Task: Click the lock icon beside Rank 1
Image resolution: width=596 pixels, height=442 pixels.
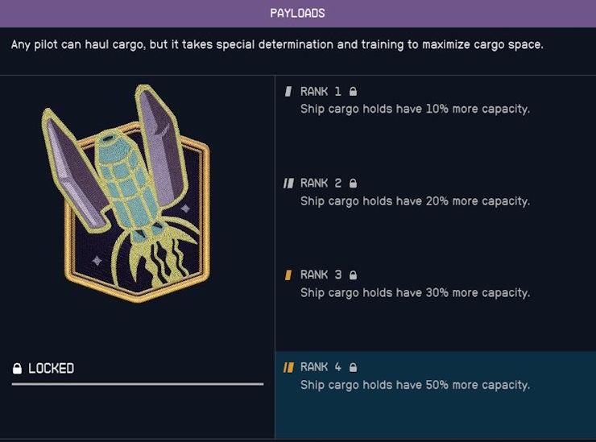Action: point(353,92)
